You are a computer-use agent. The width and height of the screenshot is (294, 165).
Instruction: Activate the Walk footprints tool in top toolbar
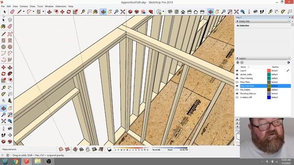pos(262,12)
